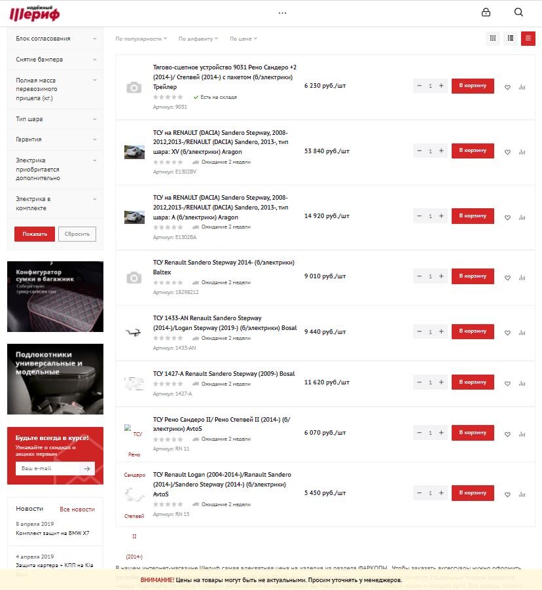Screen dimensions: 542x590
Task: Favorite the 14 920 руб. Aragon towbar
Action: coord(507,217)
